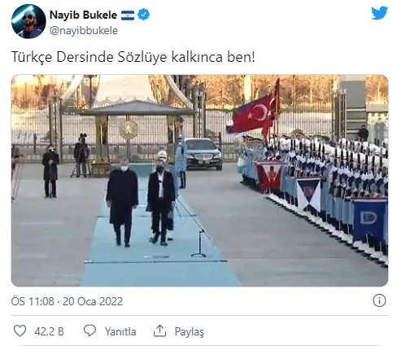Open the Nayib Bukele display name link
This screenshot has height=346, width=397.
coord(83,15)
